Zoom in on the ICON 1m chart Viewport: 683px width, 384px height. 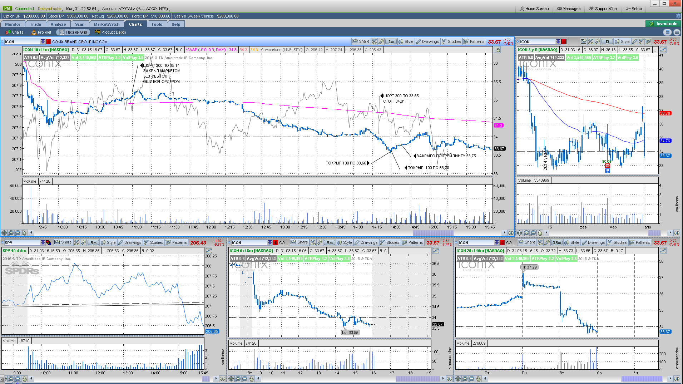click(11, 233)
